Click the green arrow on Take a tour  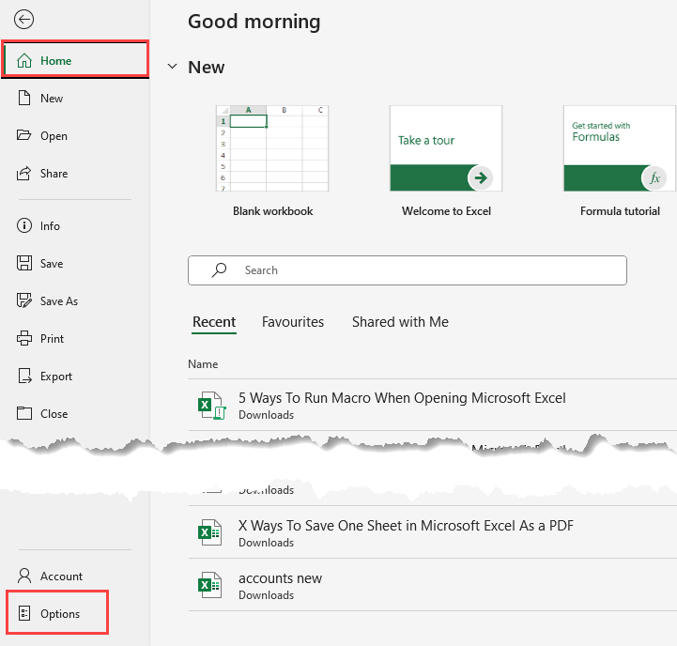click(x=481, y=177)
